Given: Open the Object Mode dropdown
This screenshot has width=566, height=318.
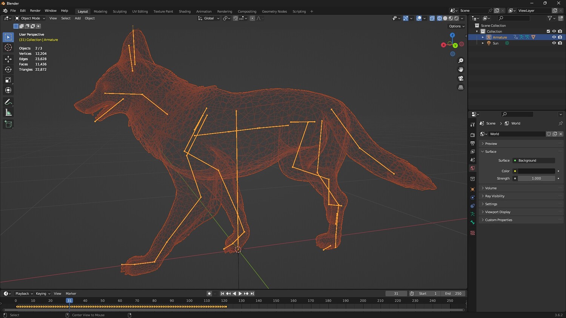Looking at the screenshot, I should click(x=30, y=18).
